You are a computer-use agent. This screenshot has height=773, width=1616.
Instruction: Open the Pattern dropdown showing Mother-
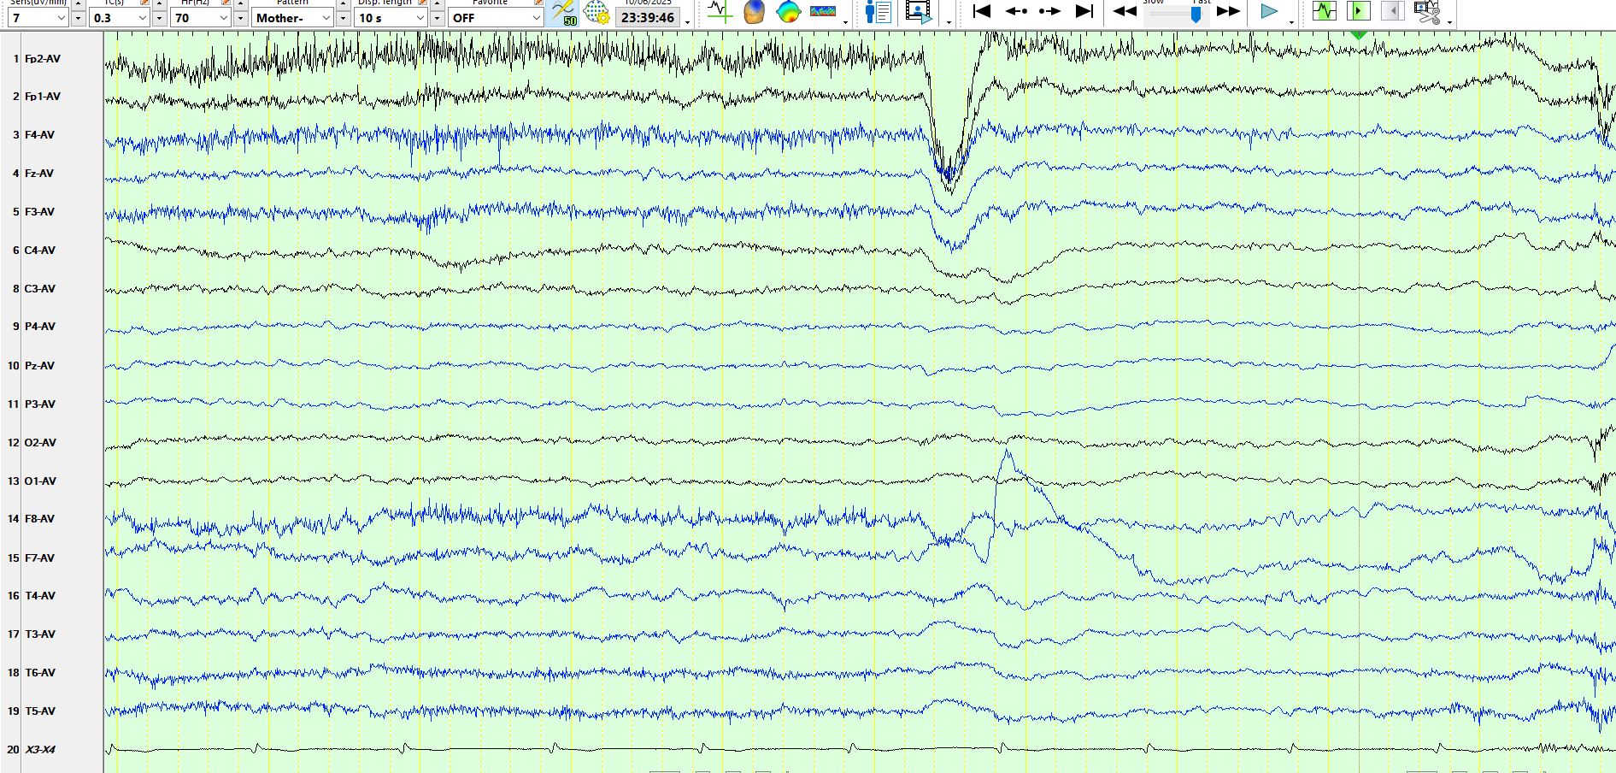click(x=292, y=17)
